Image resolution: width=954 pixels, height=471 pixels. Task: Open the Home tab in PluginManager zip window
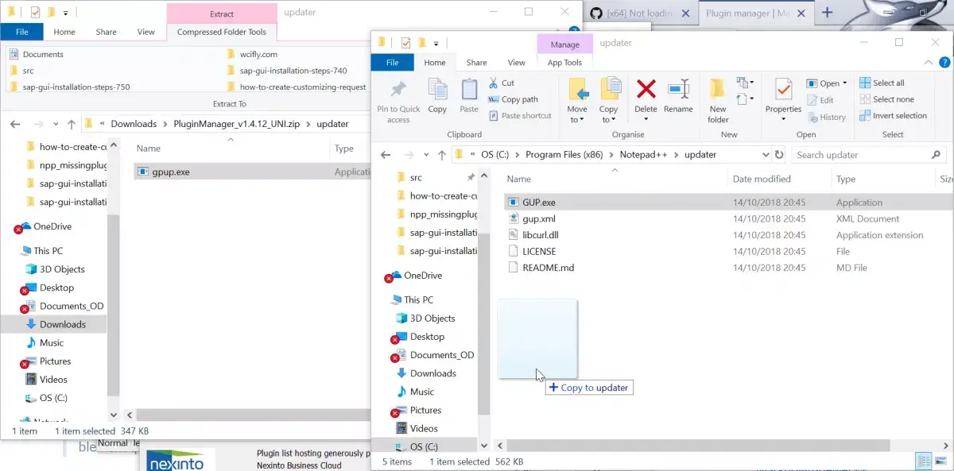64,32
